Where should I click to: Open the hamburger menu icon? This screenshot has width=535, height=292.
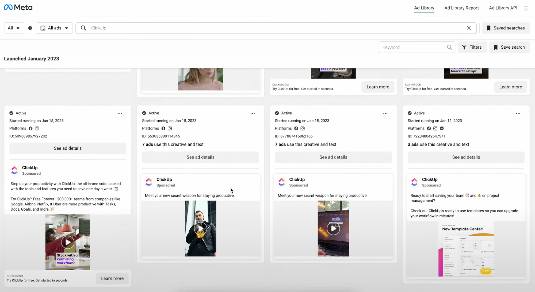point(526,8)
